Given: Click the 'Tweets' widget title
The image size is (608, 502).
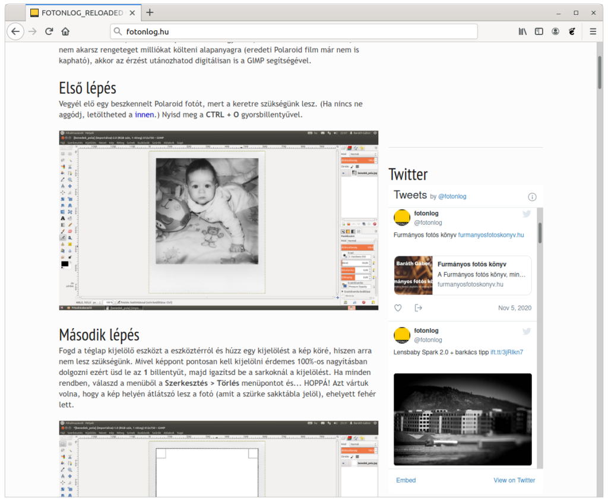Looking at the screenshot, I should click(x=410, y=195).
